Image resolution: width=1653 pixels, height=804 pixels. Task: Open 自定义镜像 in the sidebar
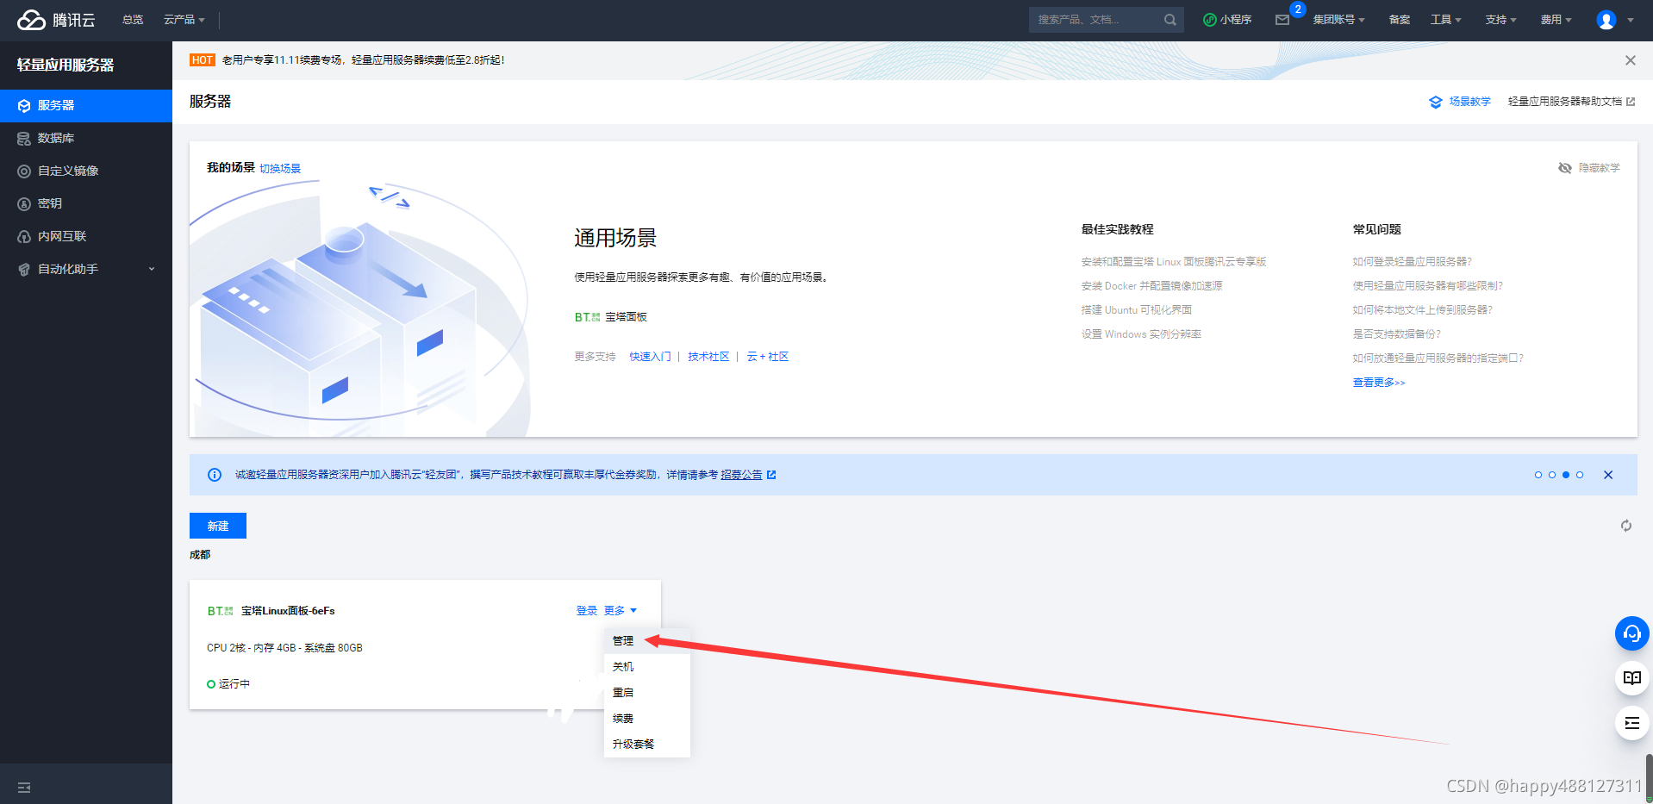pyautogui.click(x=86, y=171)
